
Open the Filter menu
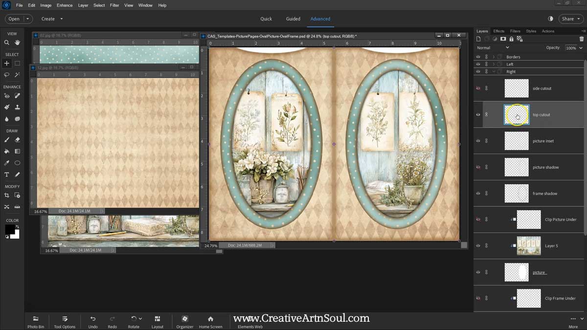114,5
